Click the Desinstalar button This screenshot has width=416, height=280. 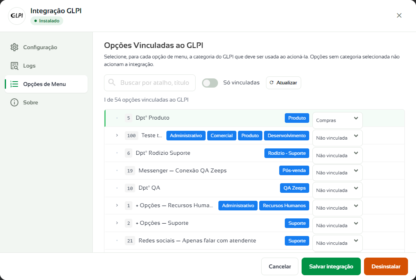[x=386, y=266]
